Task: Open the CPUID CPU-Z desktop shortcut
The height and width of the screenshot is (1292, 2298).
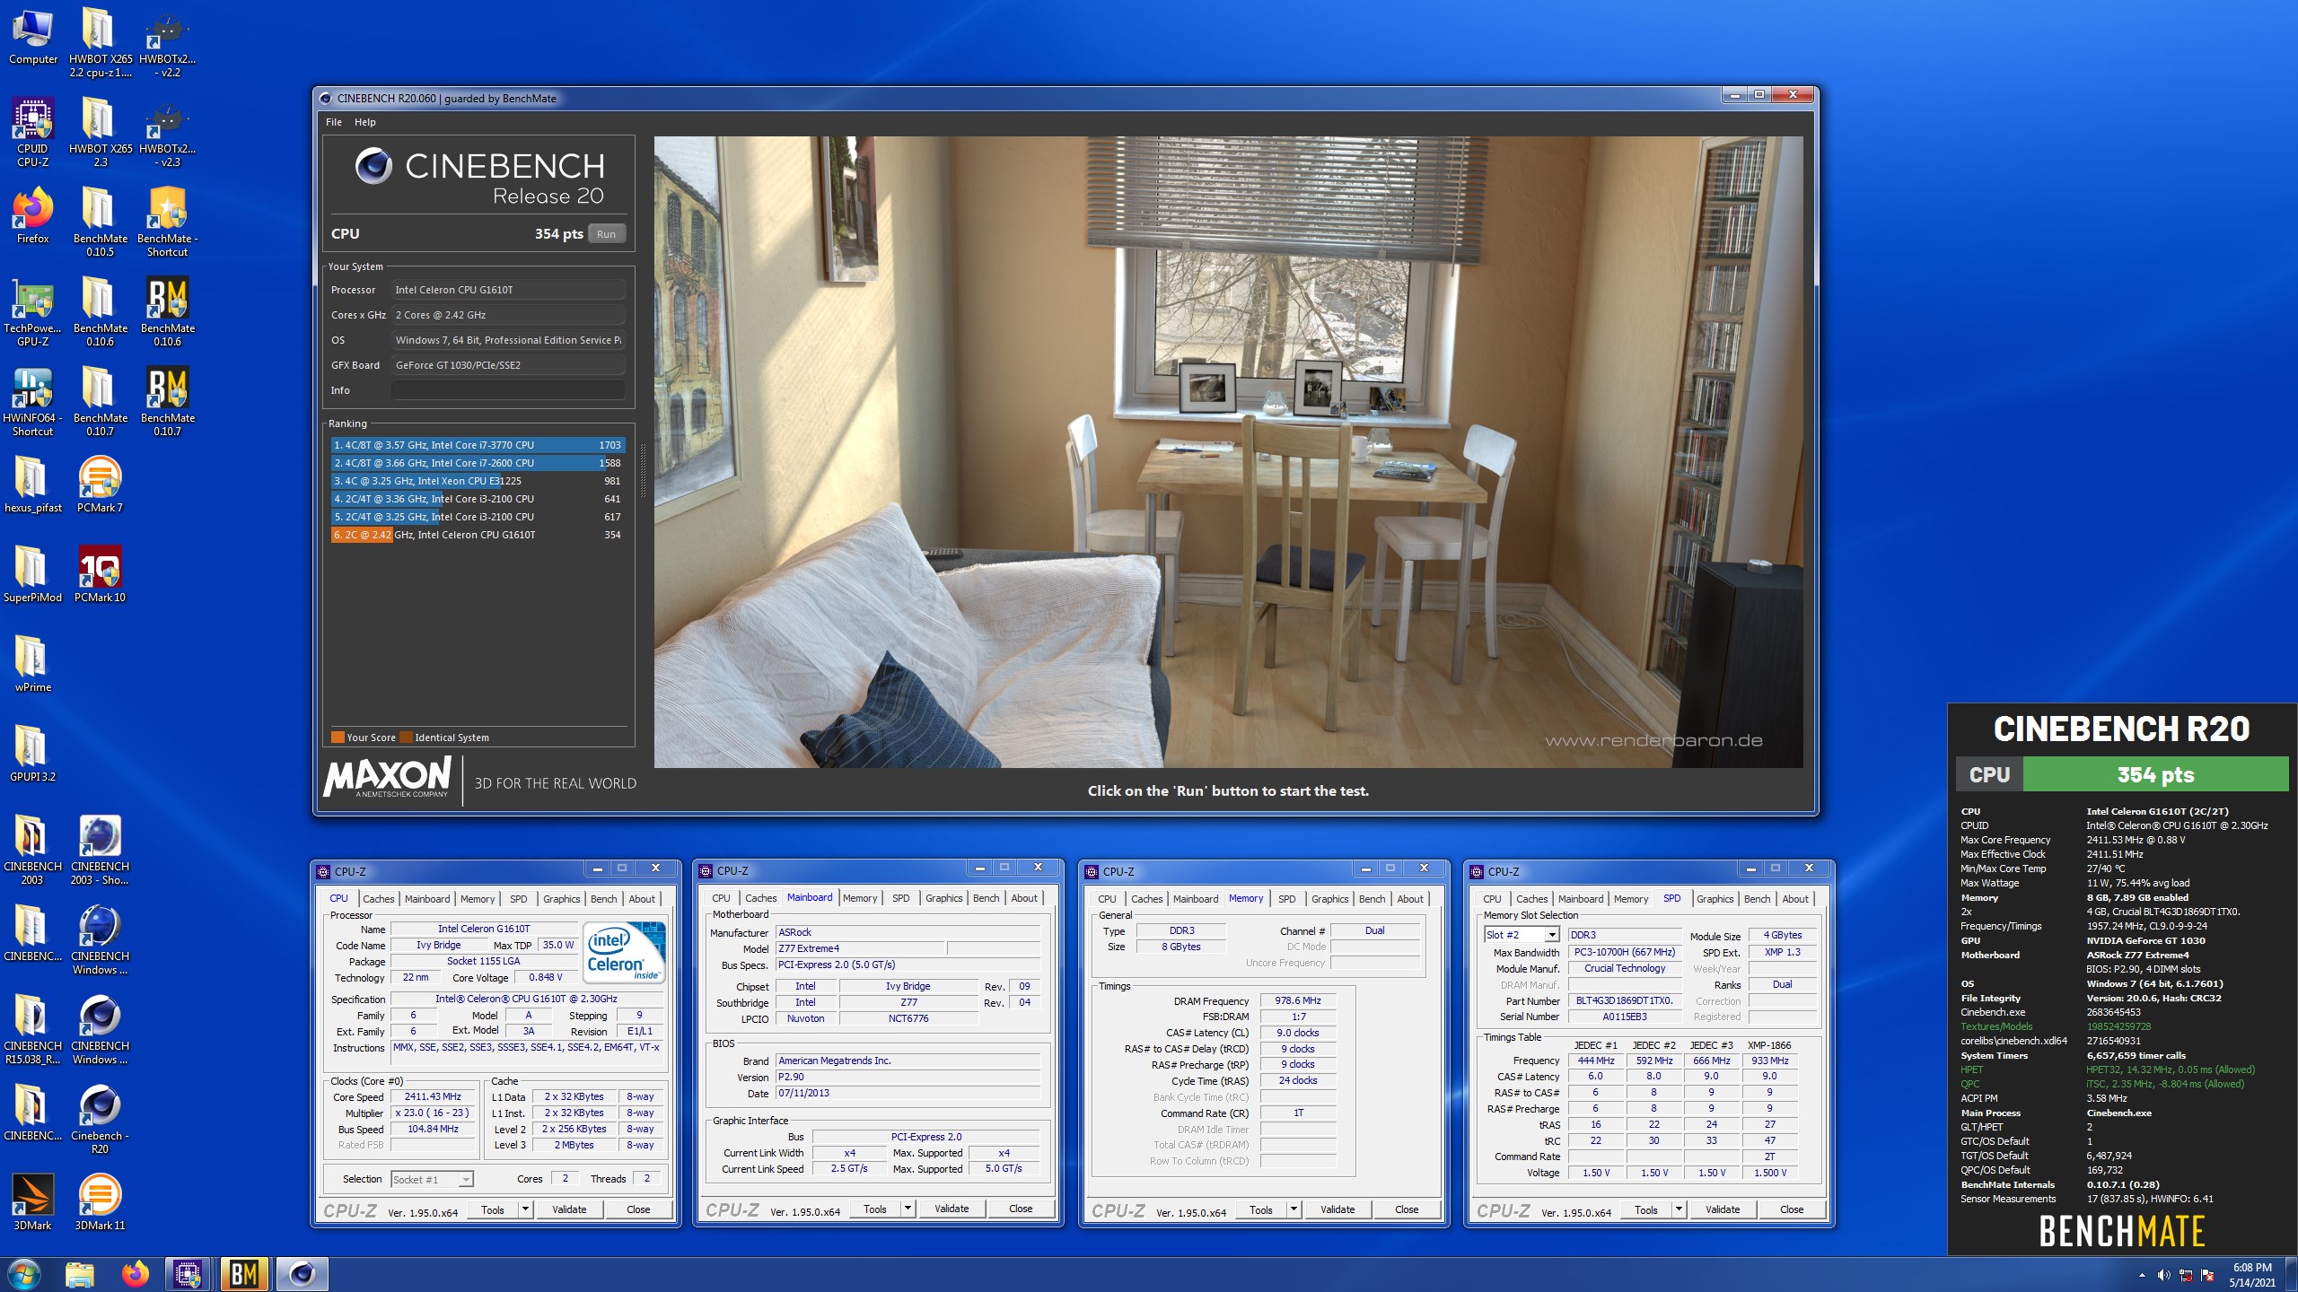Action: pos(32,133)
